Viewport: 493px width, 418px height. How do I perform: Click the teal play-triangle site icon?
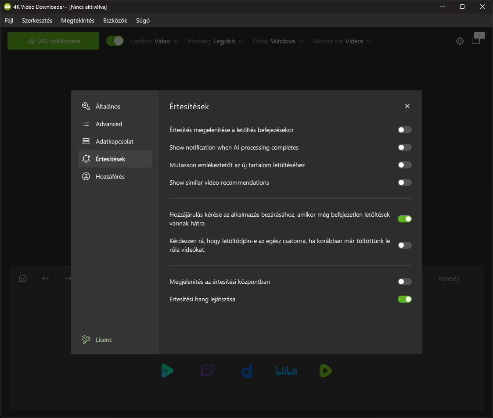click(167, 371)
